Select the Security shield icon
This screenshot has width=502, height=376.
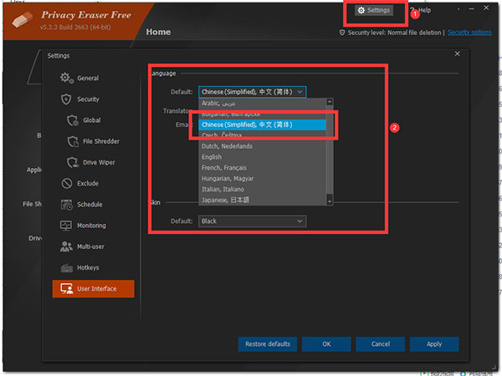tap(66, 99)
